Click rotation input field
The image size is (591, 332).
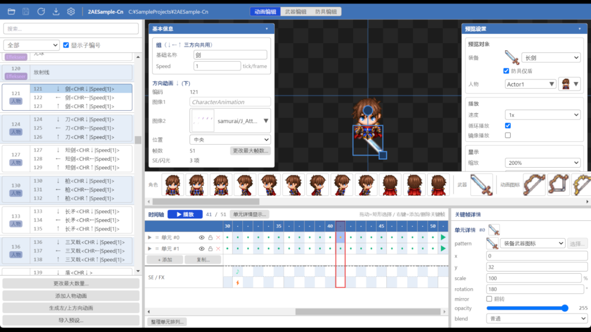[x=535, y=289]
